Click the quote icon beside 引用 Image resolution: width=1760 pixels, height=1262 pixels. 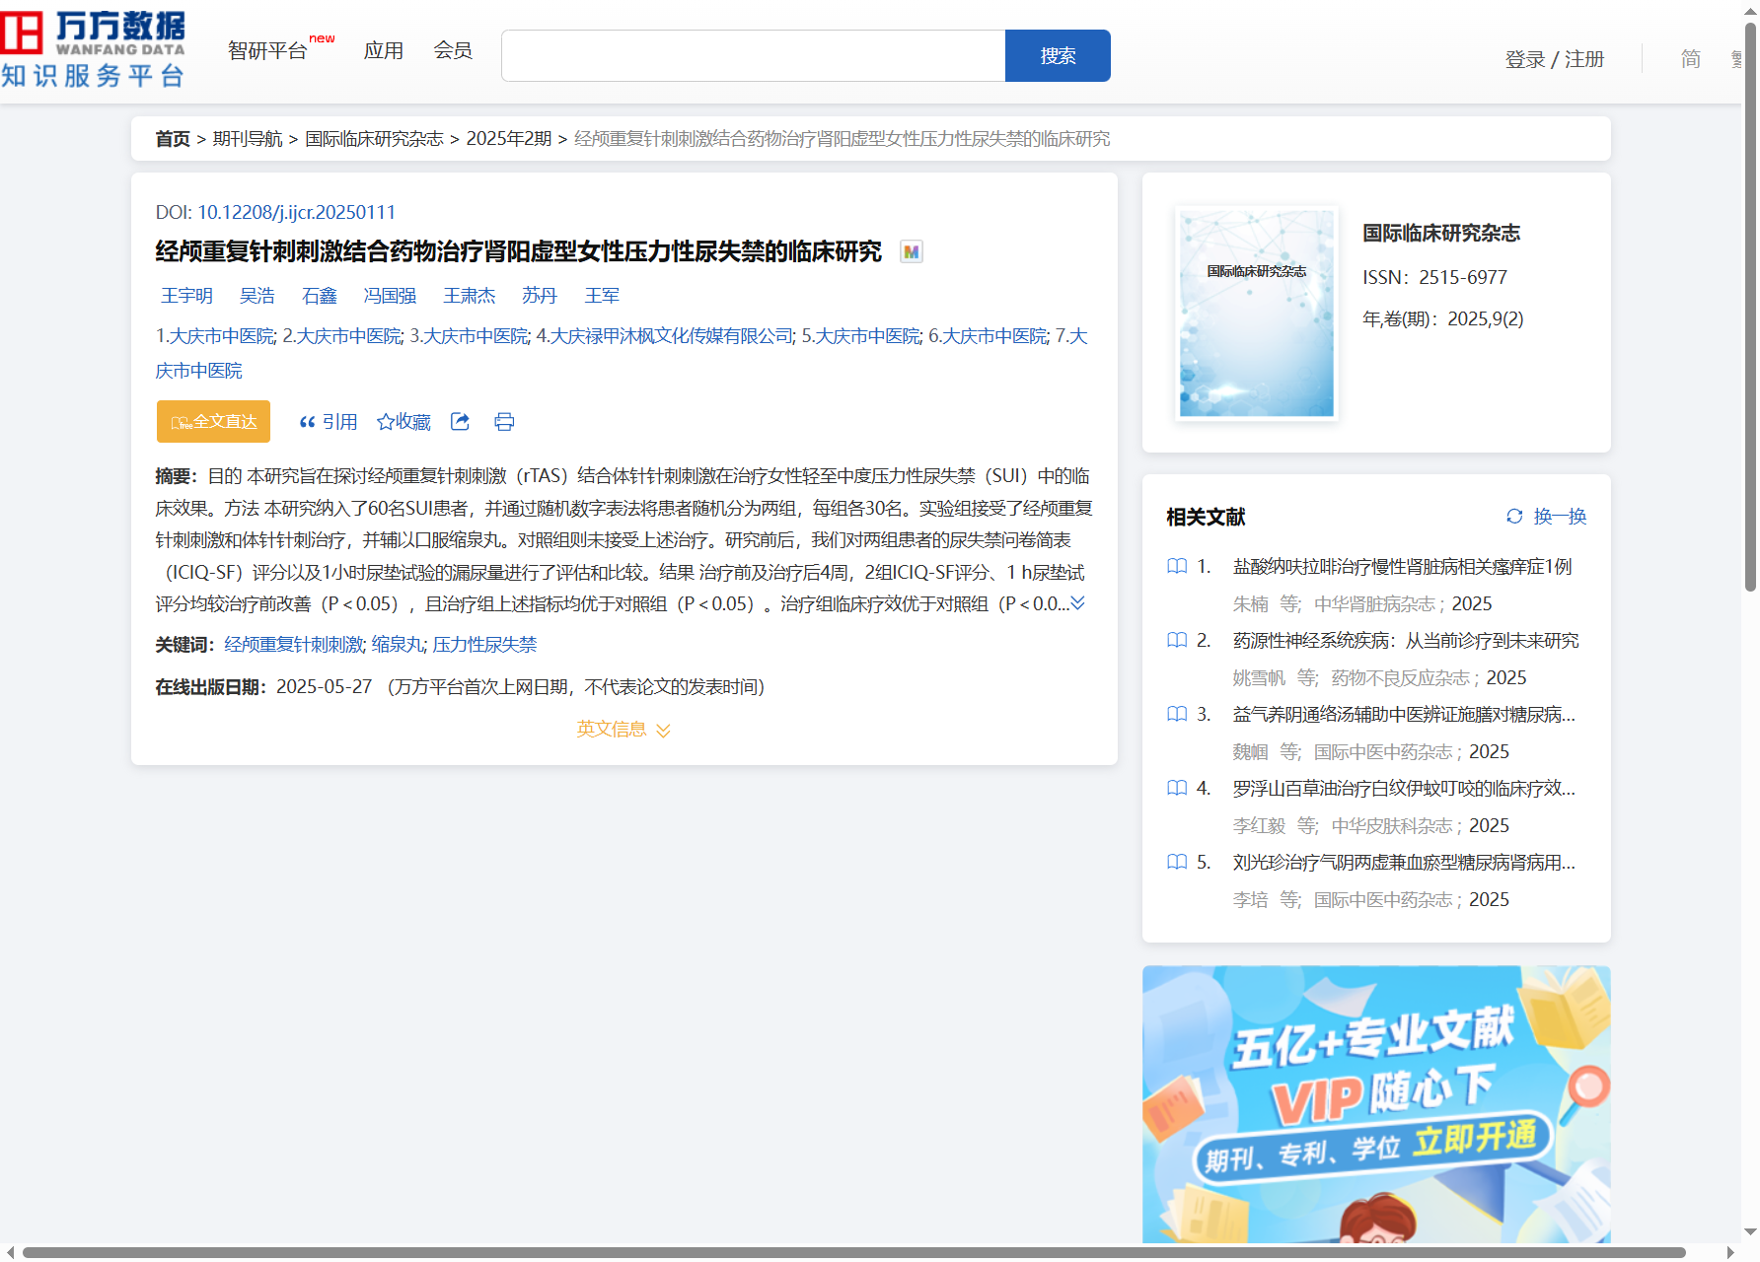click(x=307, y=422)
